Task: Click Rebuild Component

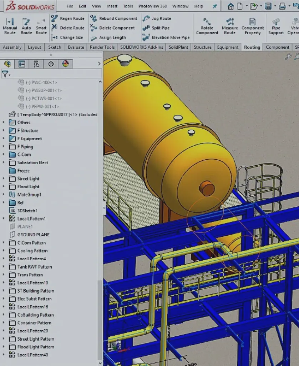Action: (x=113, y=19)
